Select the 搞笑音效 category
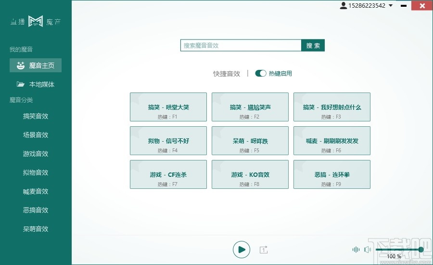433x265 pixels. point(36,116)
